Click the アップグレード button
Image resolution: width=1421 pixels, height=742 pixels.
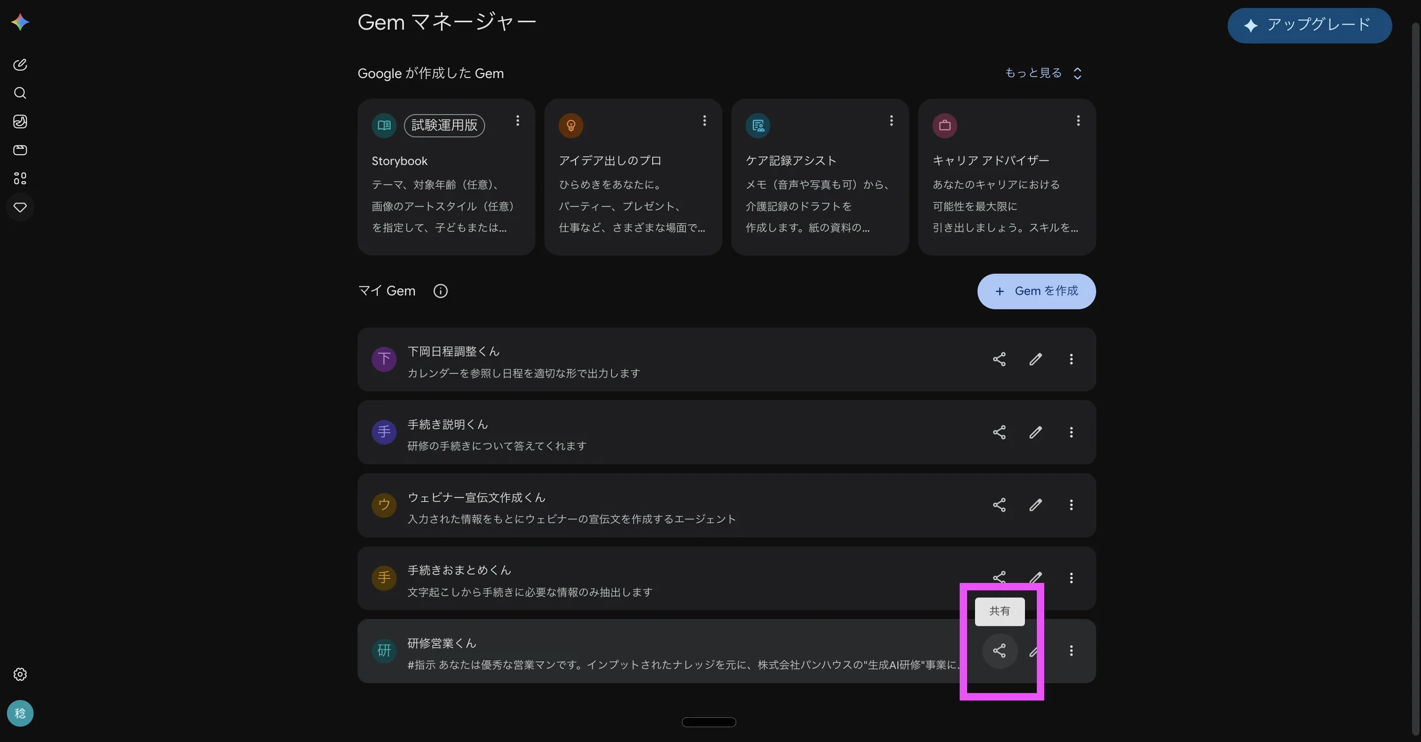pyautogui.click(x=1309, y=25)
